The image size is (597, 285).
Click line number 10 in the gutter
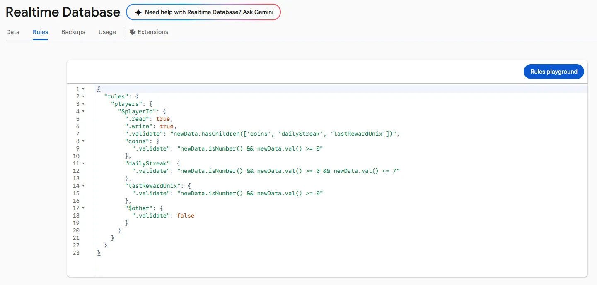pyautogui.click(x=76, y=156)
